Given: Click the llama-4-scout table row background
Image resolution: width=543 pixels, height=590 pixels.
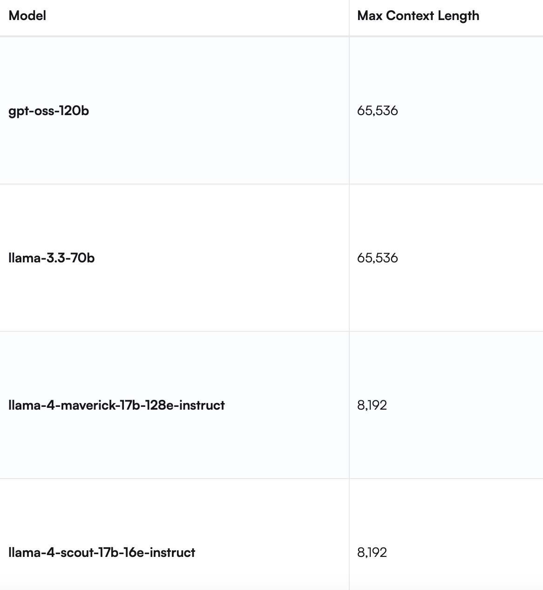Looking at the screenshot, I should coord(271,535).
